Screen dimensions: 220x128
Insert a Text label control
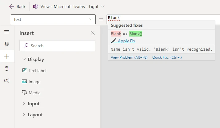37,71
